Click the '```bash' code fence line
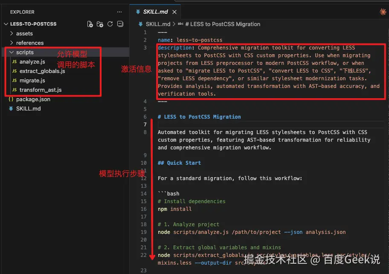This screenshot has height=274, width=389. pyautogui.click(x=168, y=194)
